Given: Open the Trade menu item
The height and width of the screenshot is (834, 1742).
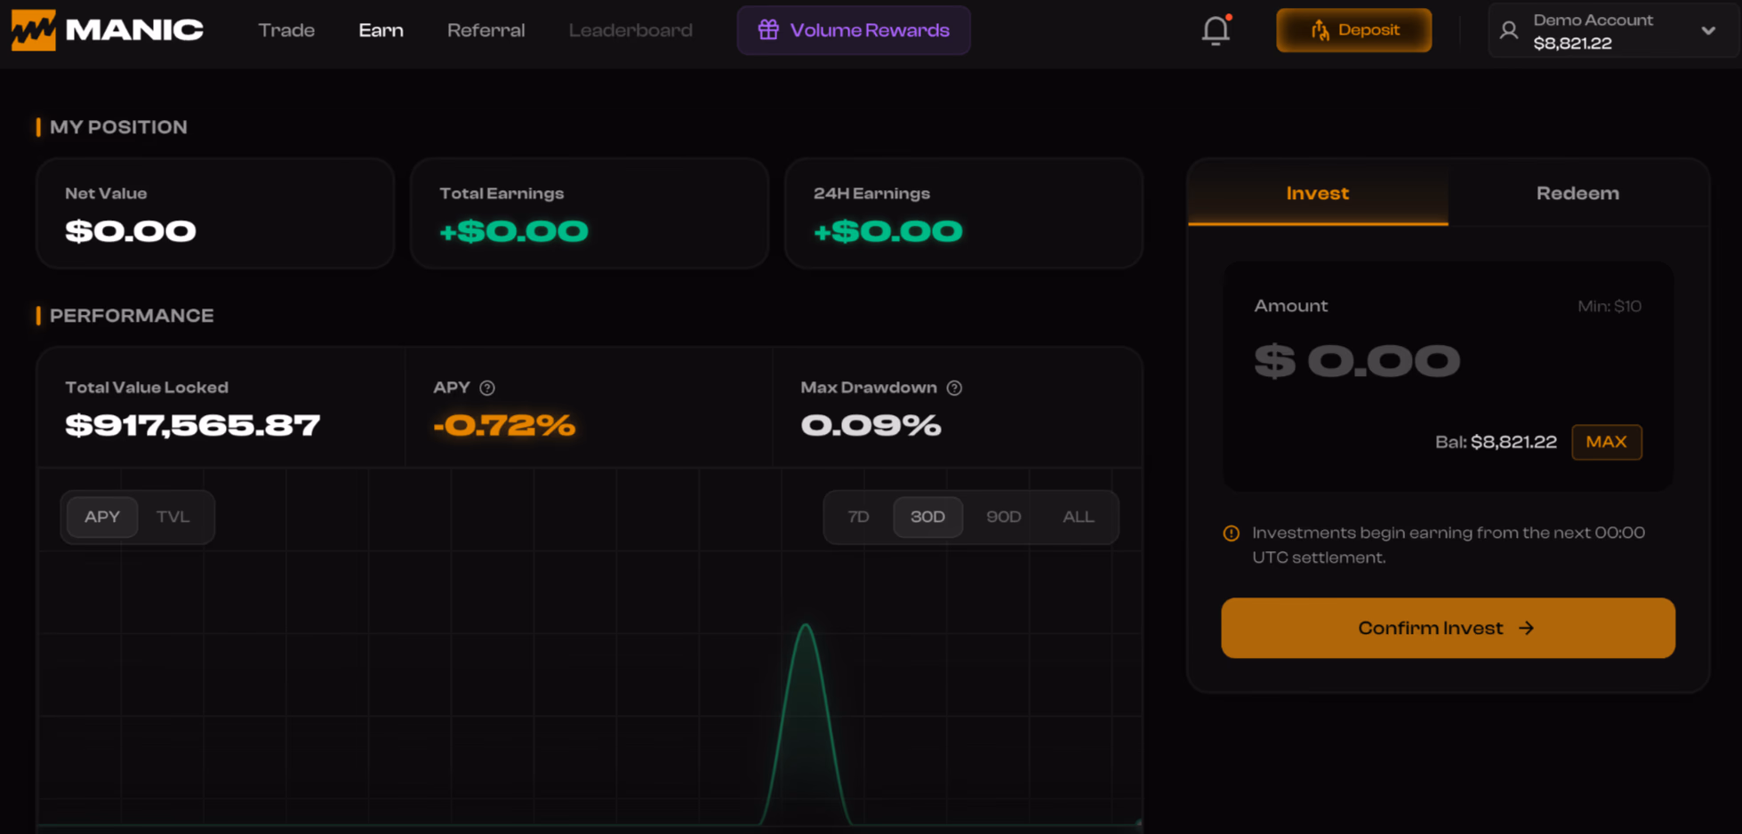Looking at the screenshot, I should tap(286, 30).
